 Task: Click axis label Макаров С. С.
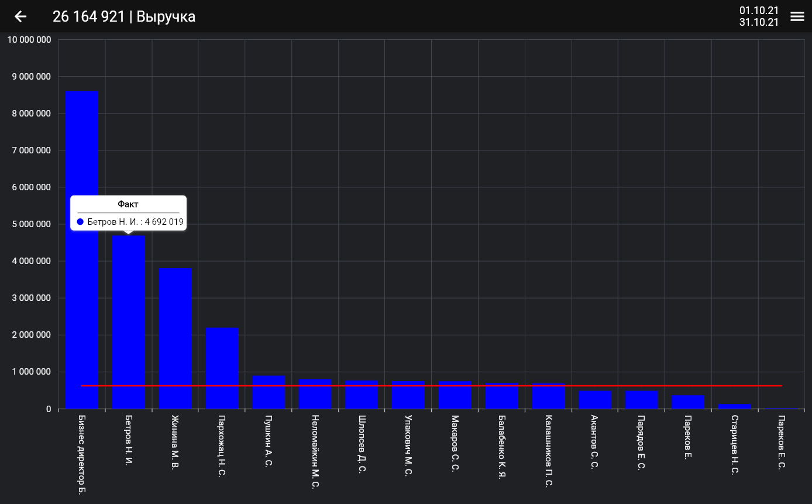pos(455,443)
